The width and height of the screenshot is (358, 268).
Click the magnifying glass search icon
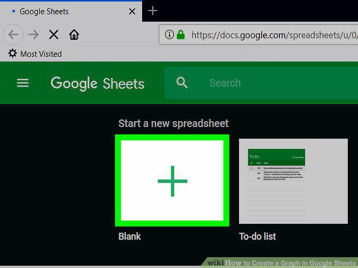182,82
